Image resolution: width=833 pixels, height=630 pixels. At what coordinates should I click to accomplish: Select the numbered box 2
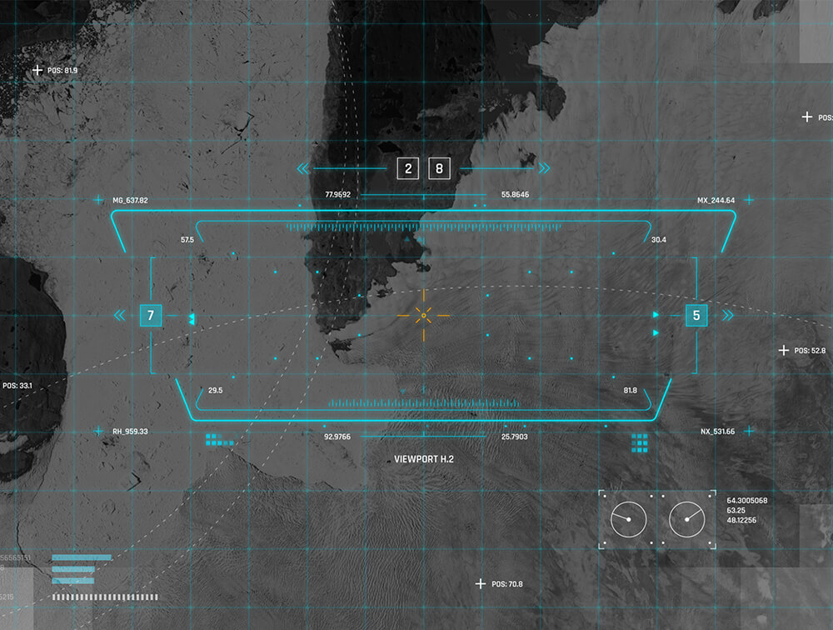pos(407,169)
